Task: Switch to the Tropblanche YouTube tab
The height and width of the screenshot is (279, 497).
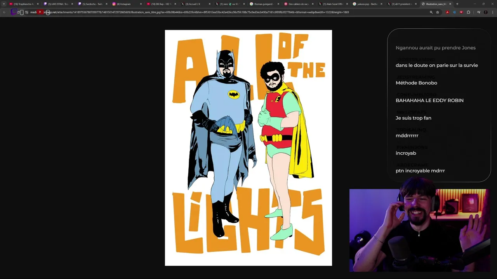Action: pos(23,4)
